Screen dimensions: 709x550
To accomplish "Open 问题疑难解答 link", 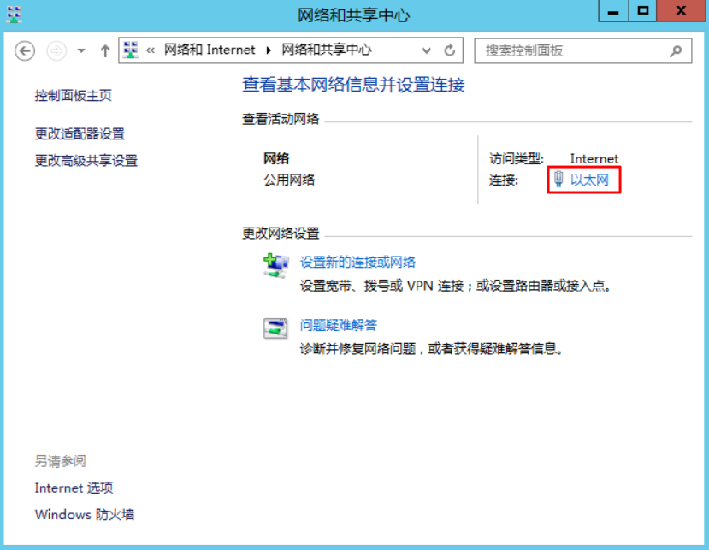I will pos(339,325).
